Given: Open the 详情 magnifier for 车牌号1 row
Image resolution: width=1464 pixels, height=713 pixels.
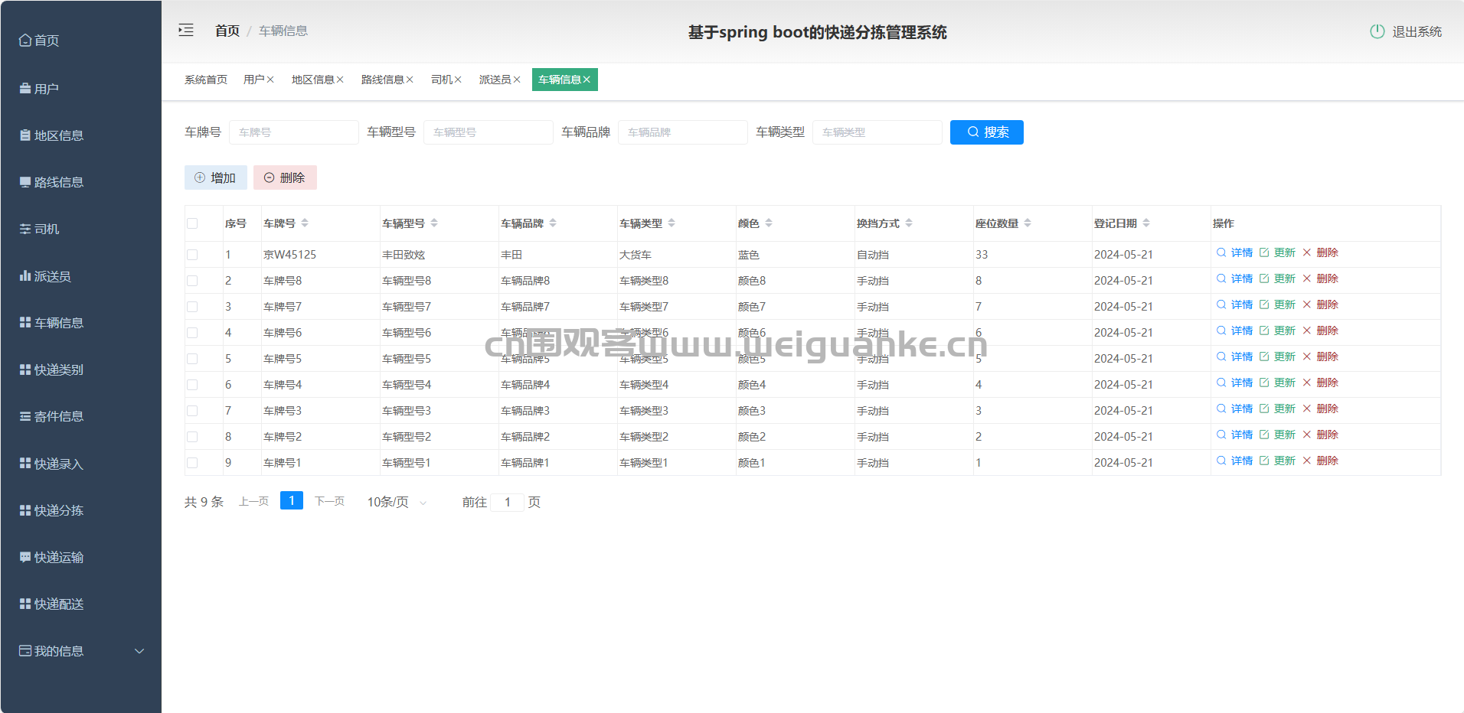Looking at the screenshot, I should (1221, 461).
